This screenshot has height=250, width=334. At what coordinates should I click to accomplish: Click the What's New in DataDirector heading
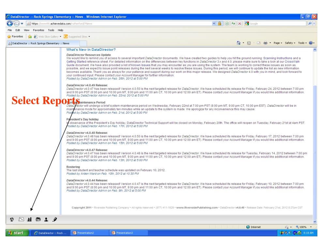point(91,49)
